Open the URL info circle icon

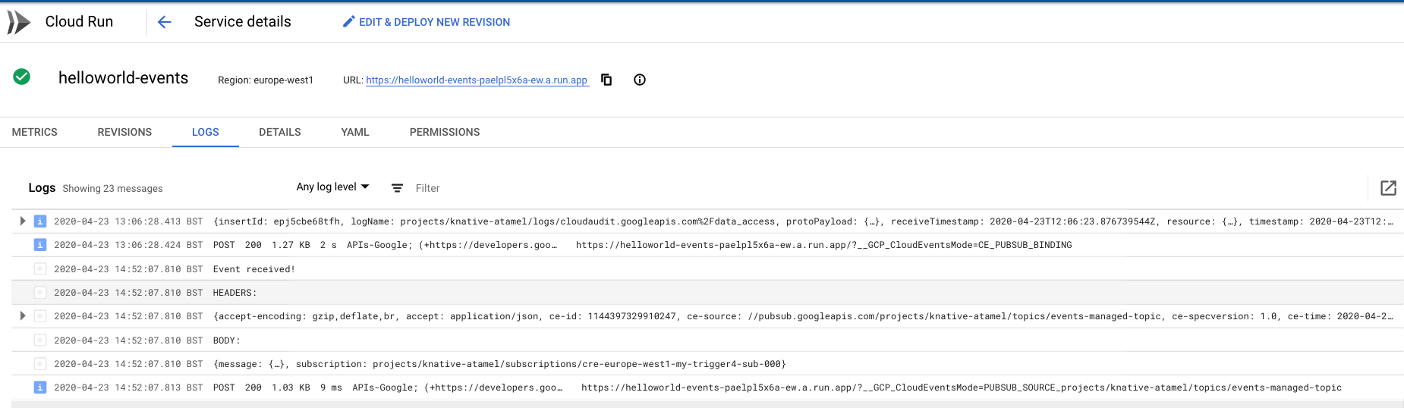tap(640, 80)
